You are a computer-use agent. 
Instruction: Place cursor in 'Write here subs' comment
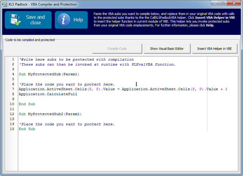(76, 59)
